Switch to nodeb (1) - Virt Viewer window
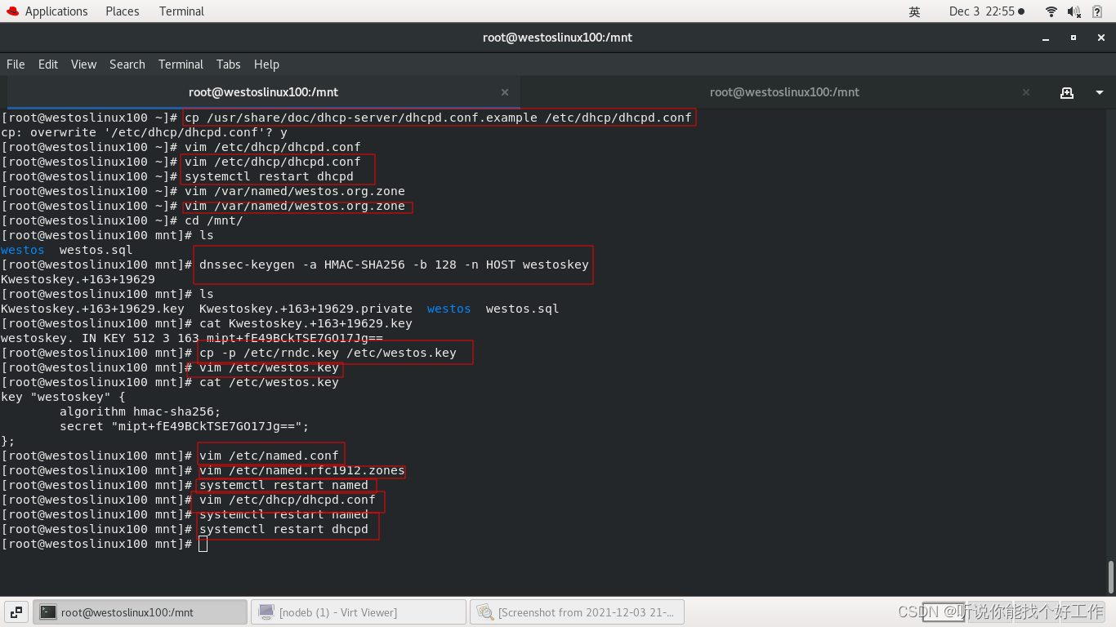Viewport: 1116px width, 627px height. click(x=358, y=612)
